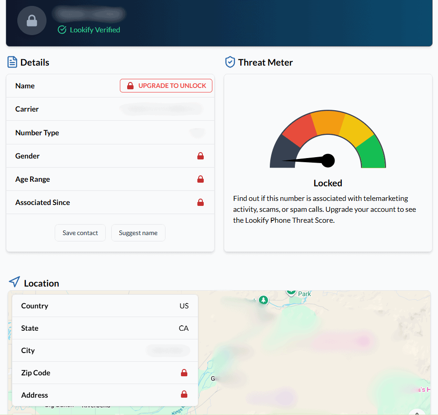Screen dimensions: 438x415
Task: Click the Lookify Verified checkmark icon
Action: click(x=62, y=30)
